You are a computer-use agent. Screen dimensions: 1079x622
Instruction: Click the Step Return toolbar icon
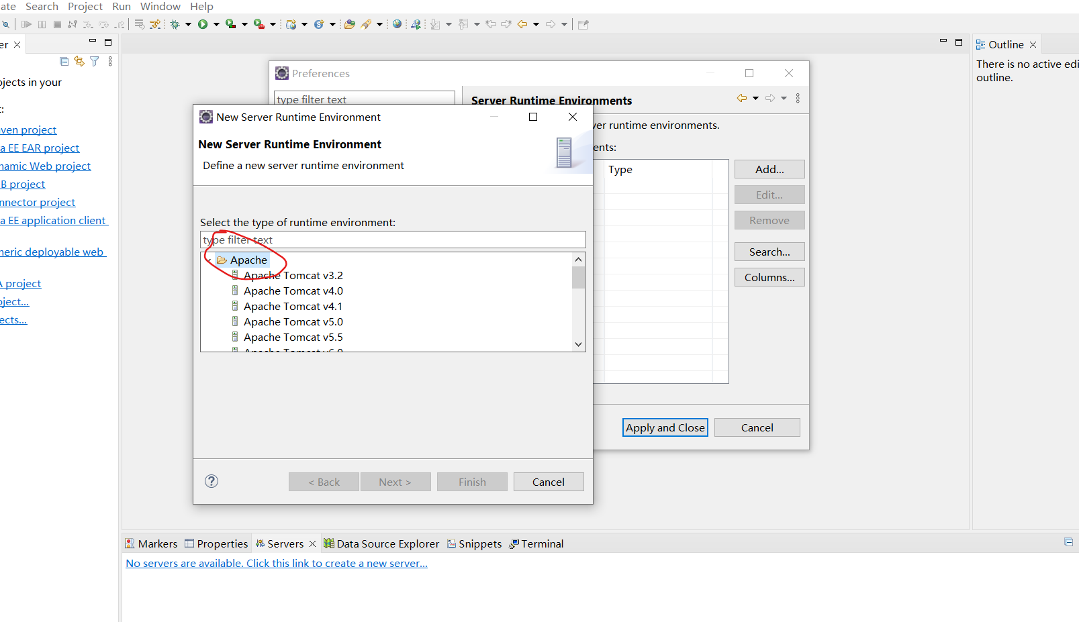120,24
